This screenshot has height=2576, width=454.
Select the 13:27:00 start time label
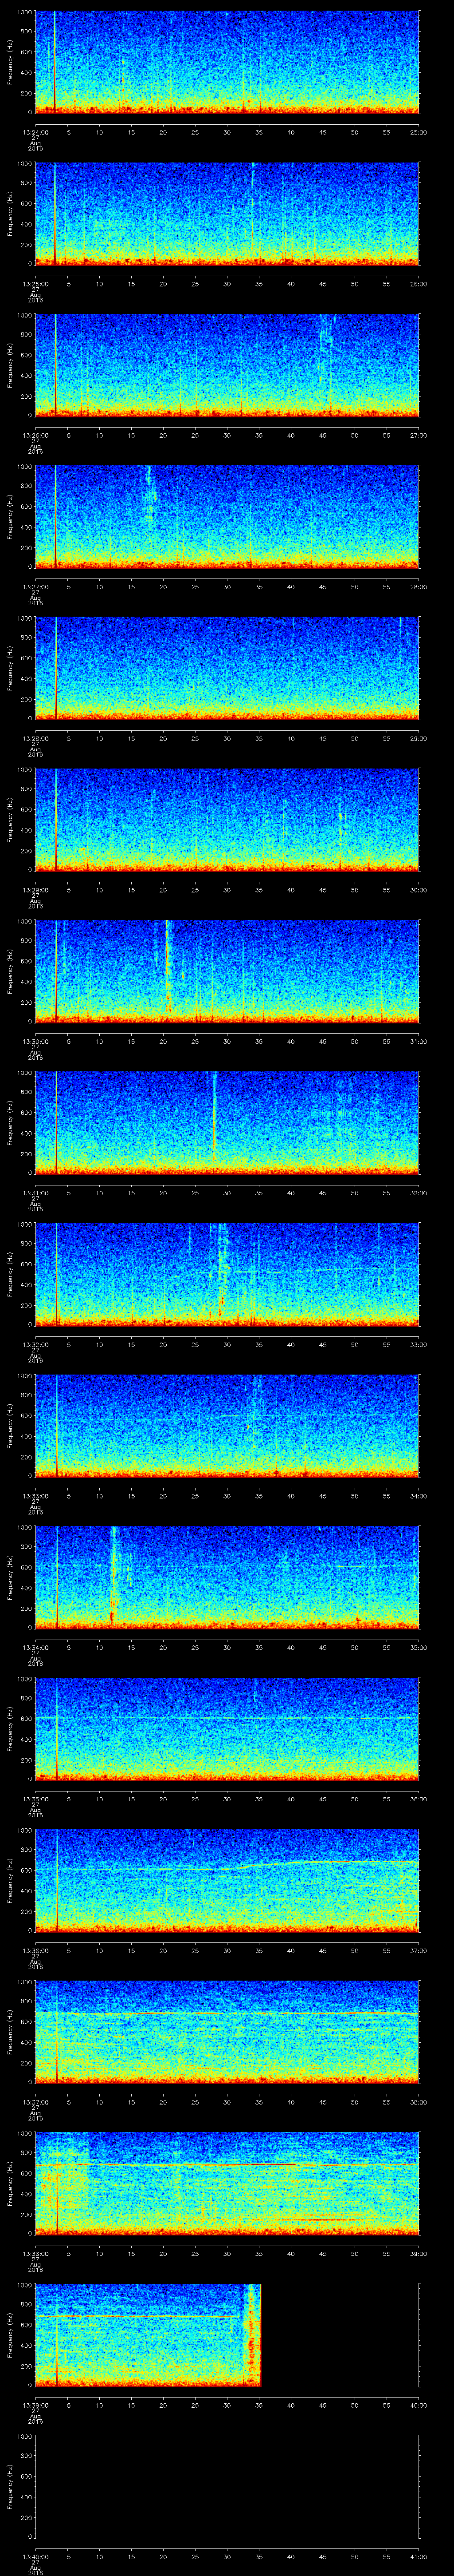[36, 587]
